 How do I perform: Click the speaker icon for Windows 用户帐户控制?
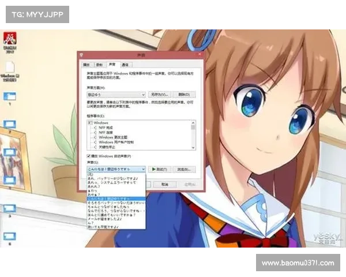pyautogui.click(x=95, y=141)
